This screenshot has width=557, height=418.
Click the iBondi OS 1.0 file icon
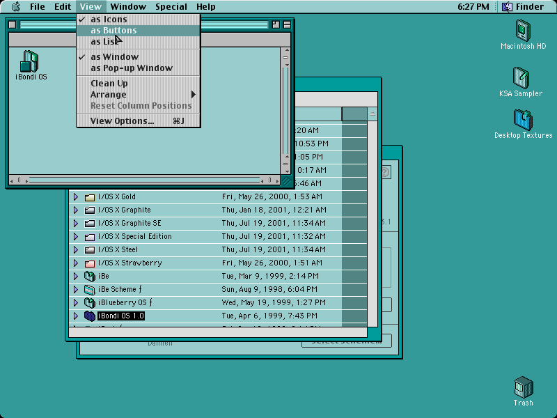90,316
